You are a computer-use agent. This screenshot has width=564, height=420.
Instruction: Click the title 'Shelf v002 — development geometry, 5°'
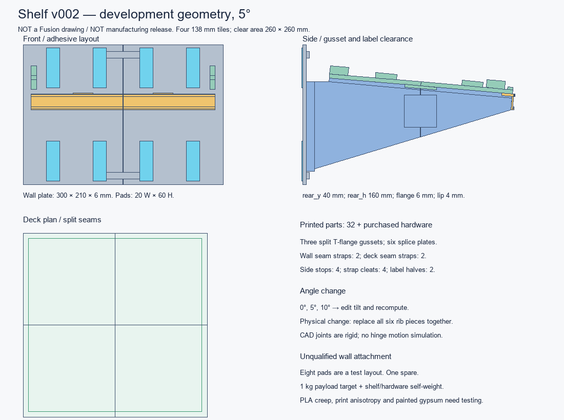pos(134,14)
